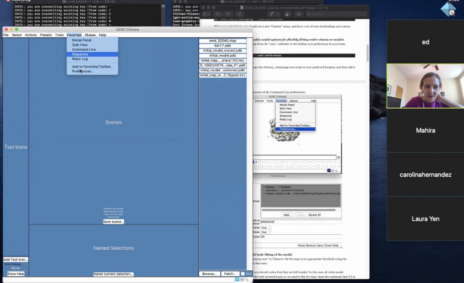Click the Browse... button in Chimera
The image size is (464, 283).
point(209,274)
